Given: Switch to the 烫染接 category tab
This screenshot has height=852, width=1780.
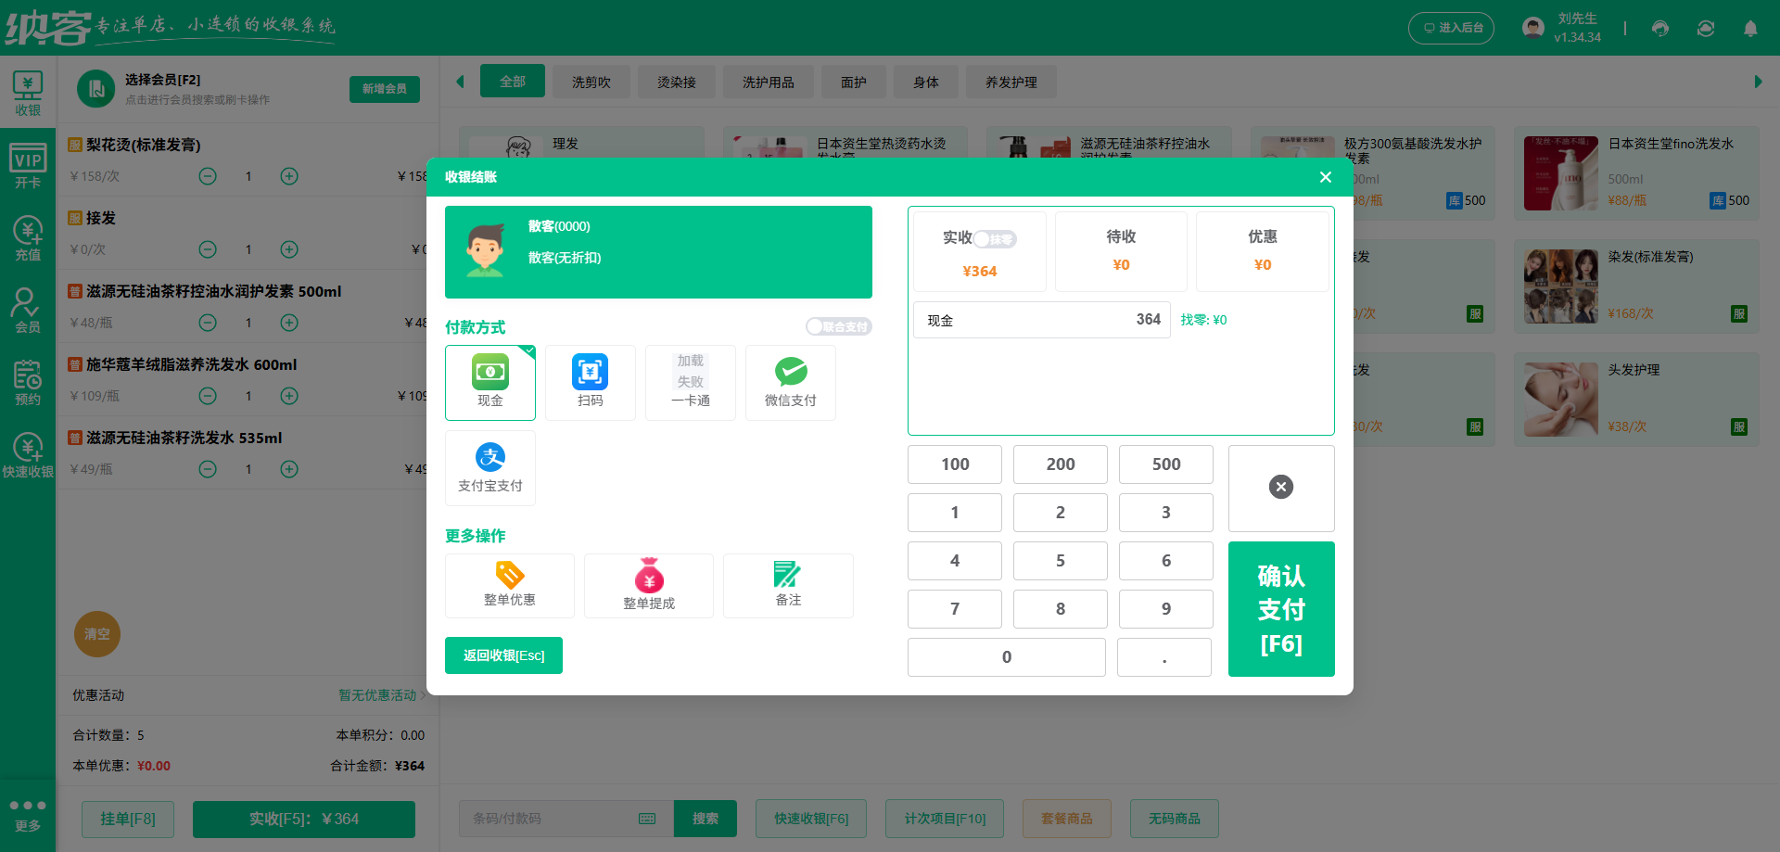Looking at the screenshot, I should 676,82.
